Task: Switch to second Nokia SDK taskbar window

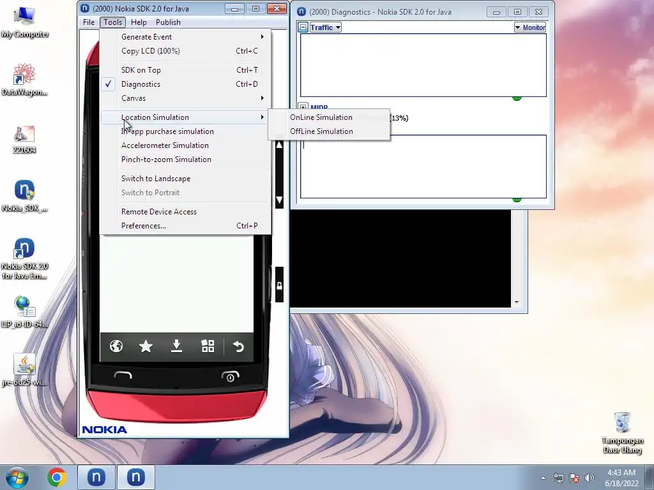Action: (135, 477)
